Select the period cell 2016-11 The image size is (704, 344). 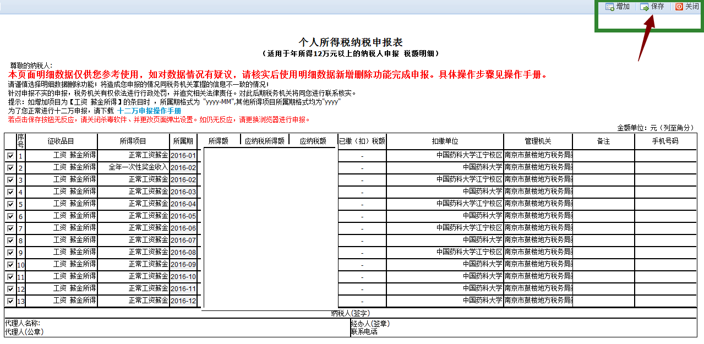pos(183,288)
